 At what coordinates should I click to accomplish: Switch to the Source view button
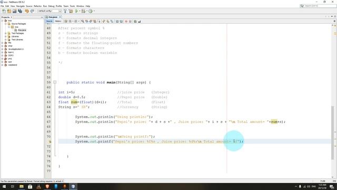click(x=49, y=21)
